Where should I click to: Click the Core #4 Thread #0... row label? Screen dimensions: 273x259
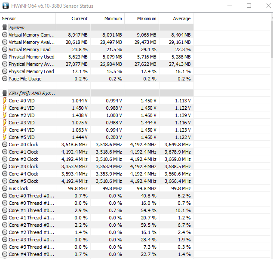[31, 254]
